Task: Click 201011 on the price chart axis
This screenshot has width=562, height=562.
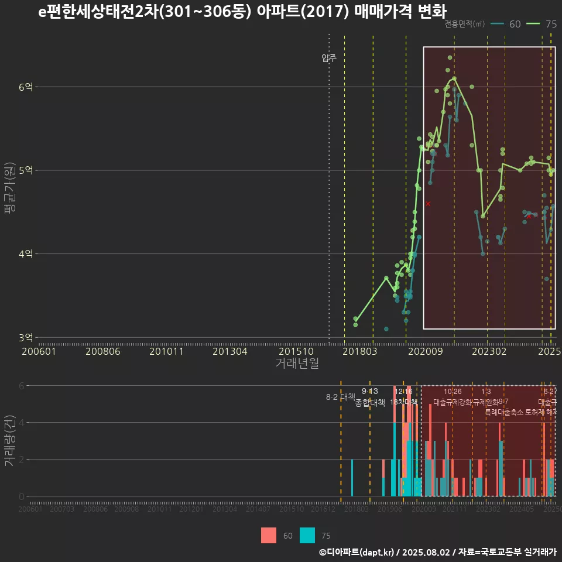Action: click(x=166, y=351)
